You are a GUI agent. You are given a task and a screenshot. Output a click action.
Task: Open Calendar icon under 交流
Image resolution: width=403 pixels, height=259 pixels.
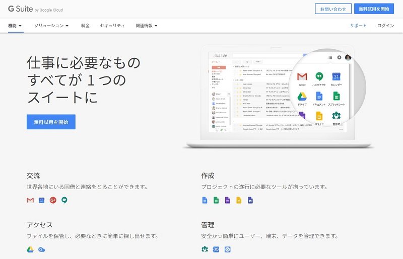(x=42, y=200)
